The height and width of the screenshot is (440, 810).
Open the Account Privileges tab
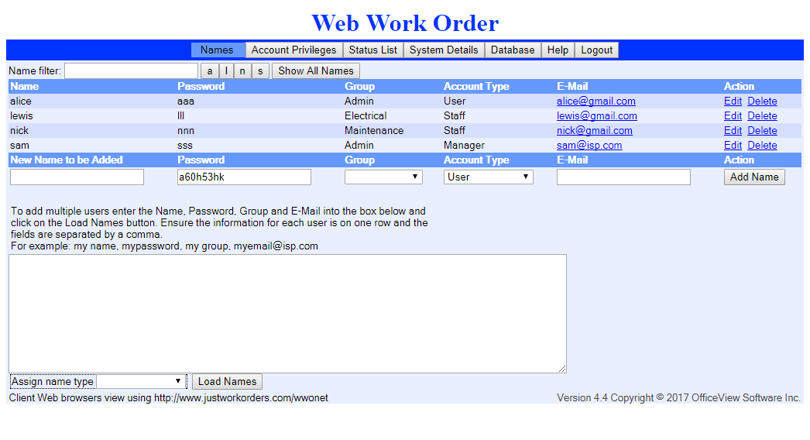pyautogui.click(x=293, y=50)
